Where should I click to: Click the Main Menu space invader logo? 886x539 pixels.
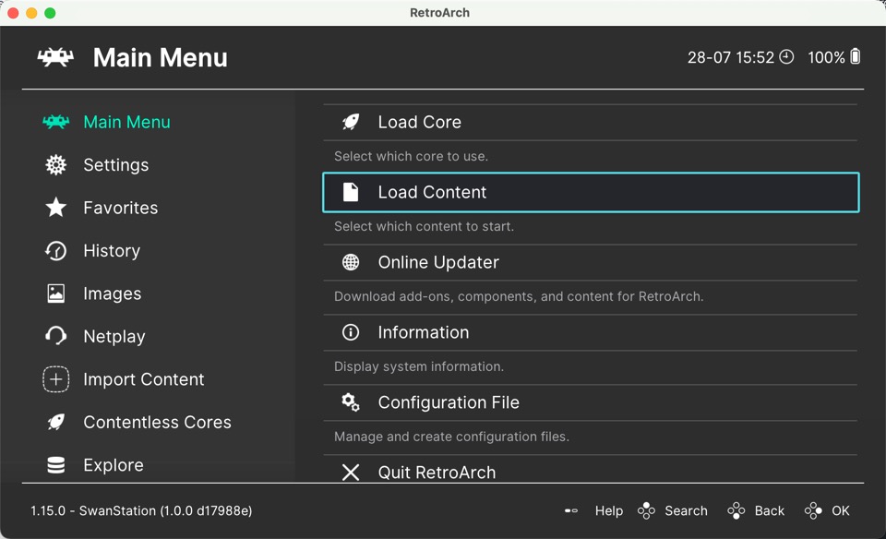[x=55, y=56]
